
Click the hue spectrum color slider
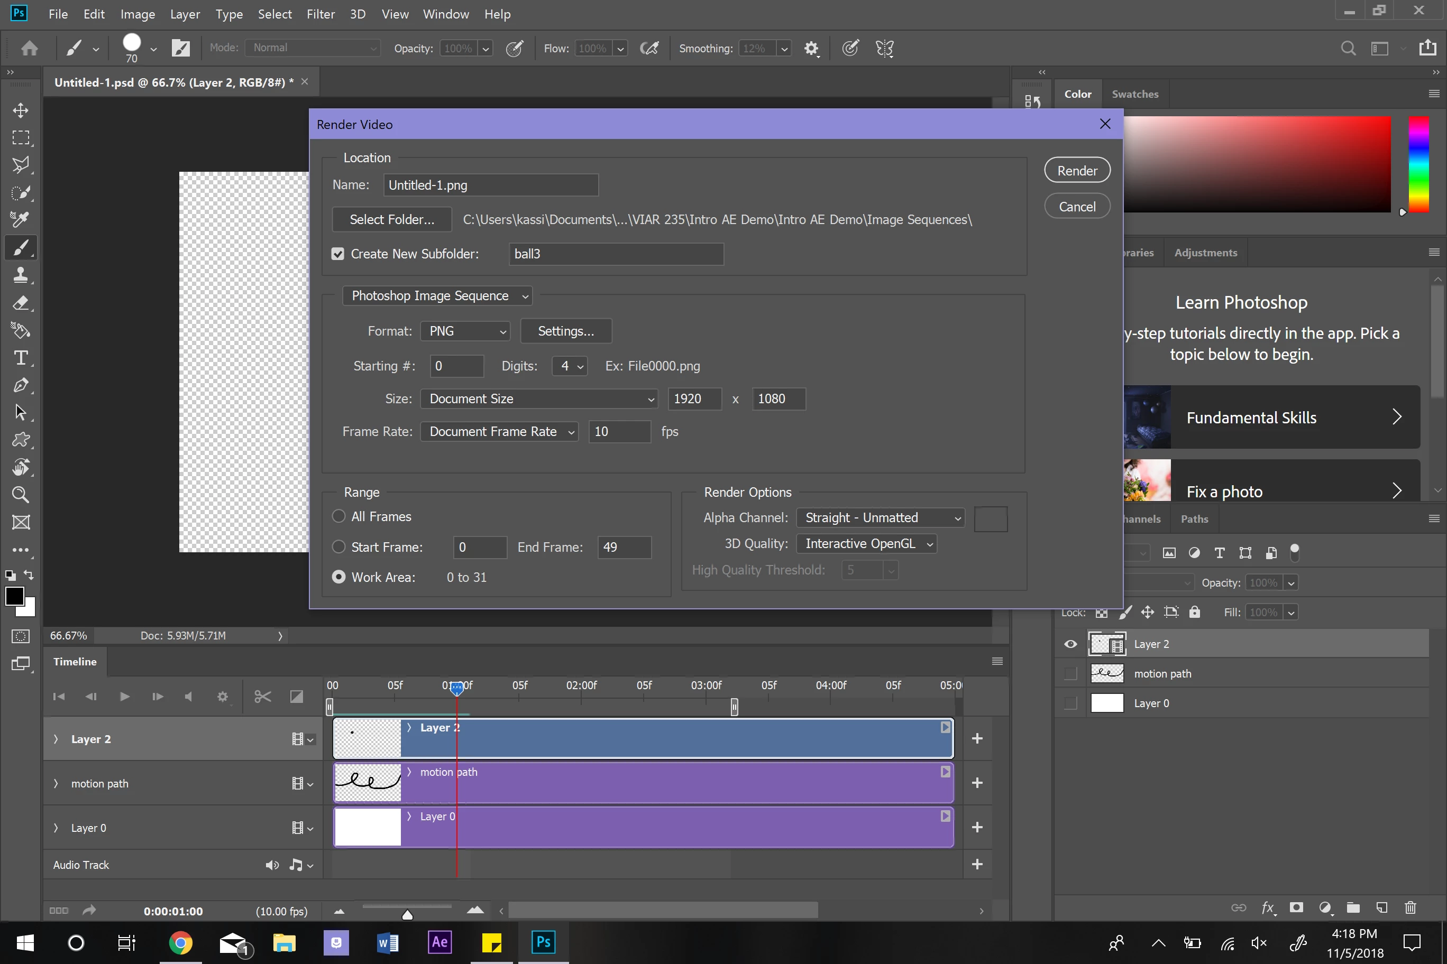coord(1418,165)
